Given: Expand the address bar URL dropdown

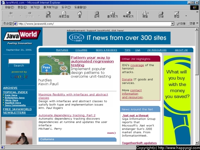Looking at the screenshot, I should (172, 24).
